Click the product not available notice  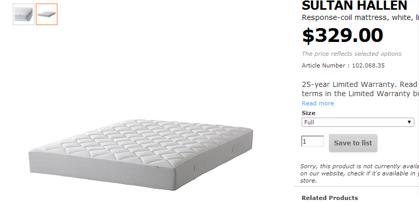point(360,173)
